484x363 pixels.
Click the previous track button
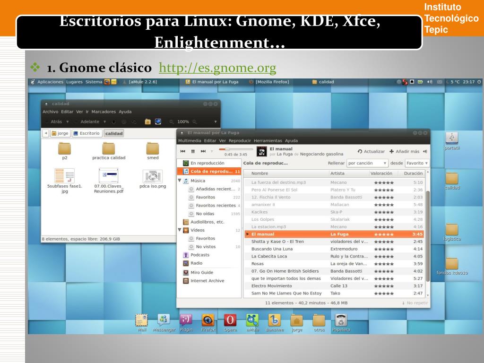click(183, 151)
